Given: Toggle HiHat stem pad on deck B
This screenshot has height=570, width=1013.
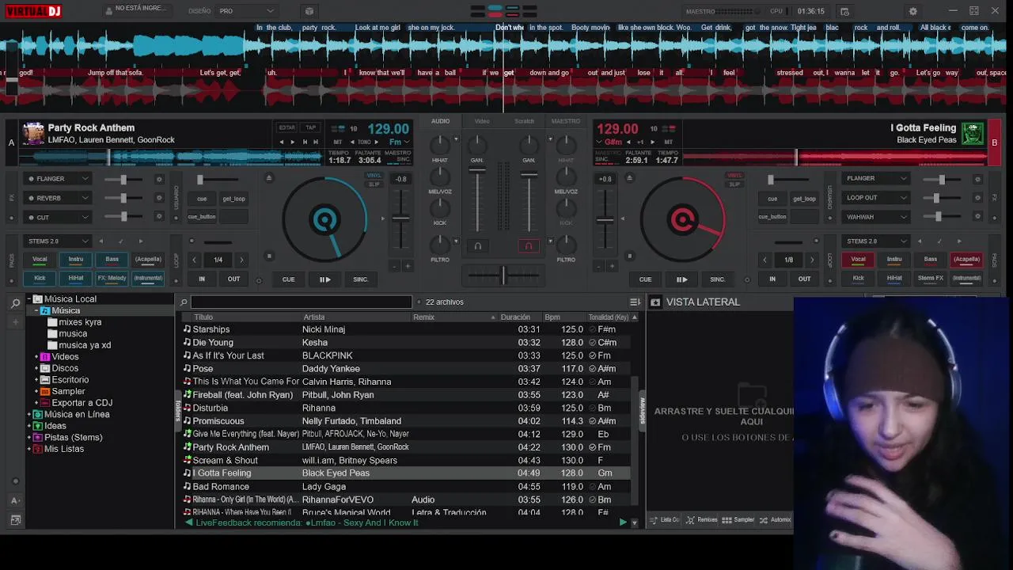Looking at the screenshot, I should 894,278.
